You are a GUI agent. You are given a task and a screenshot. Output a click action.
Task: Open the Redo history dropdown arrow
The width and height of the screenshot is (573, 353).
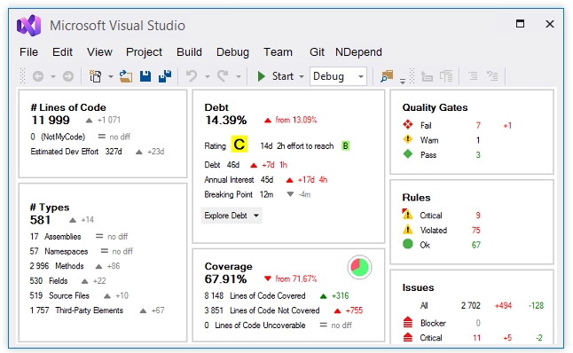tap(239, 77)
